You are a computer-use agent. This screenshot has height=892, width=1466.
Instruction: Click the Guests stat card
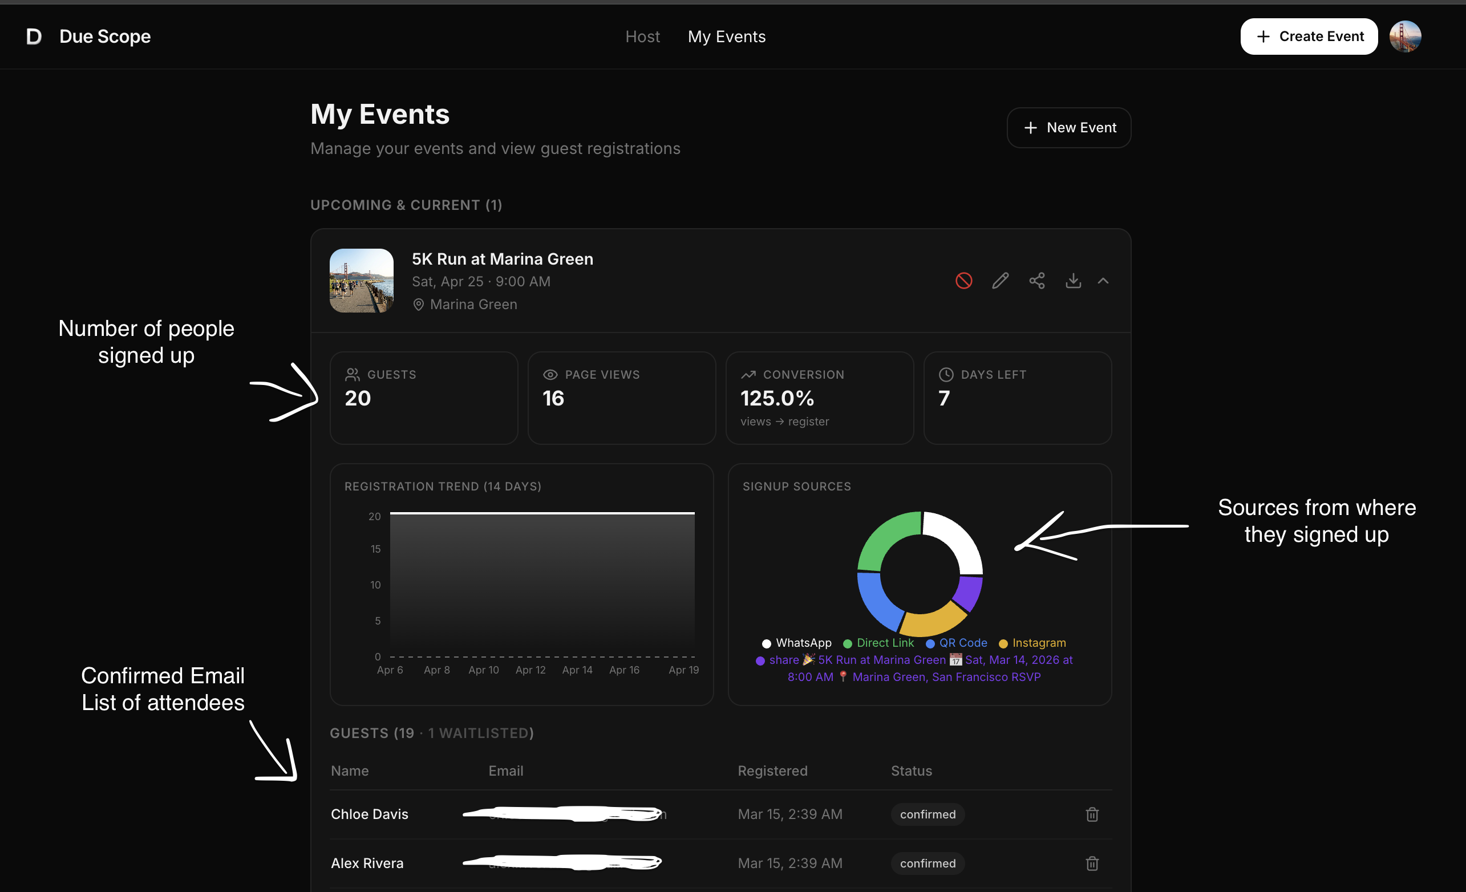click(x=424, y=398)
